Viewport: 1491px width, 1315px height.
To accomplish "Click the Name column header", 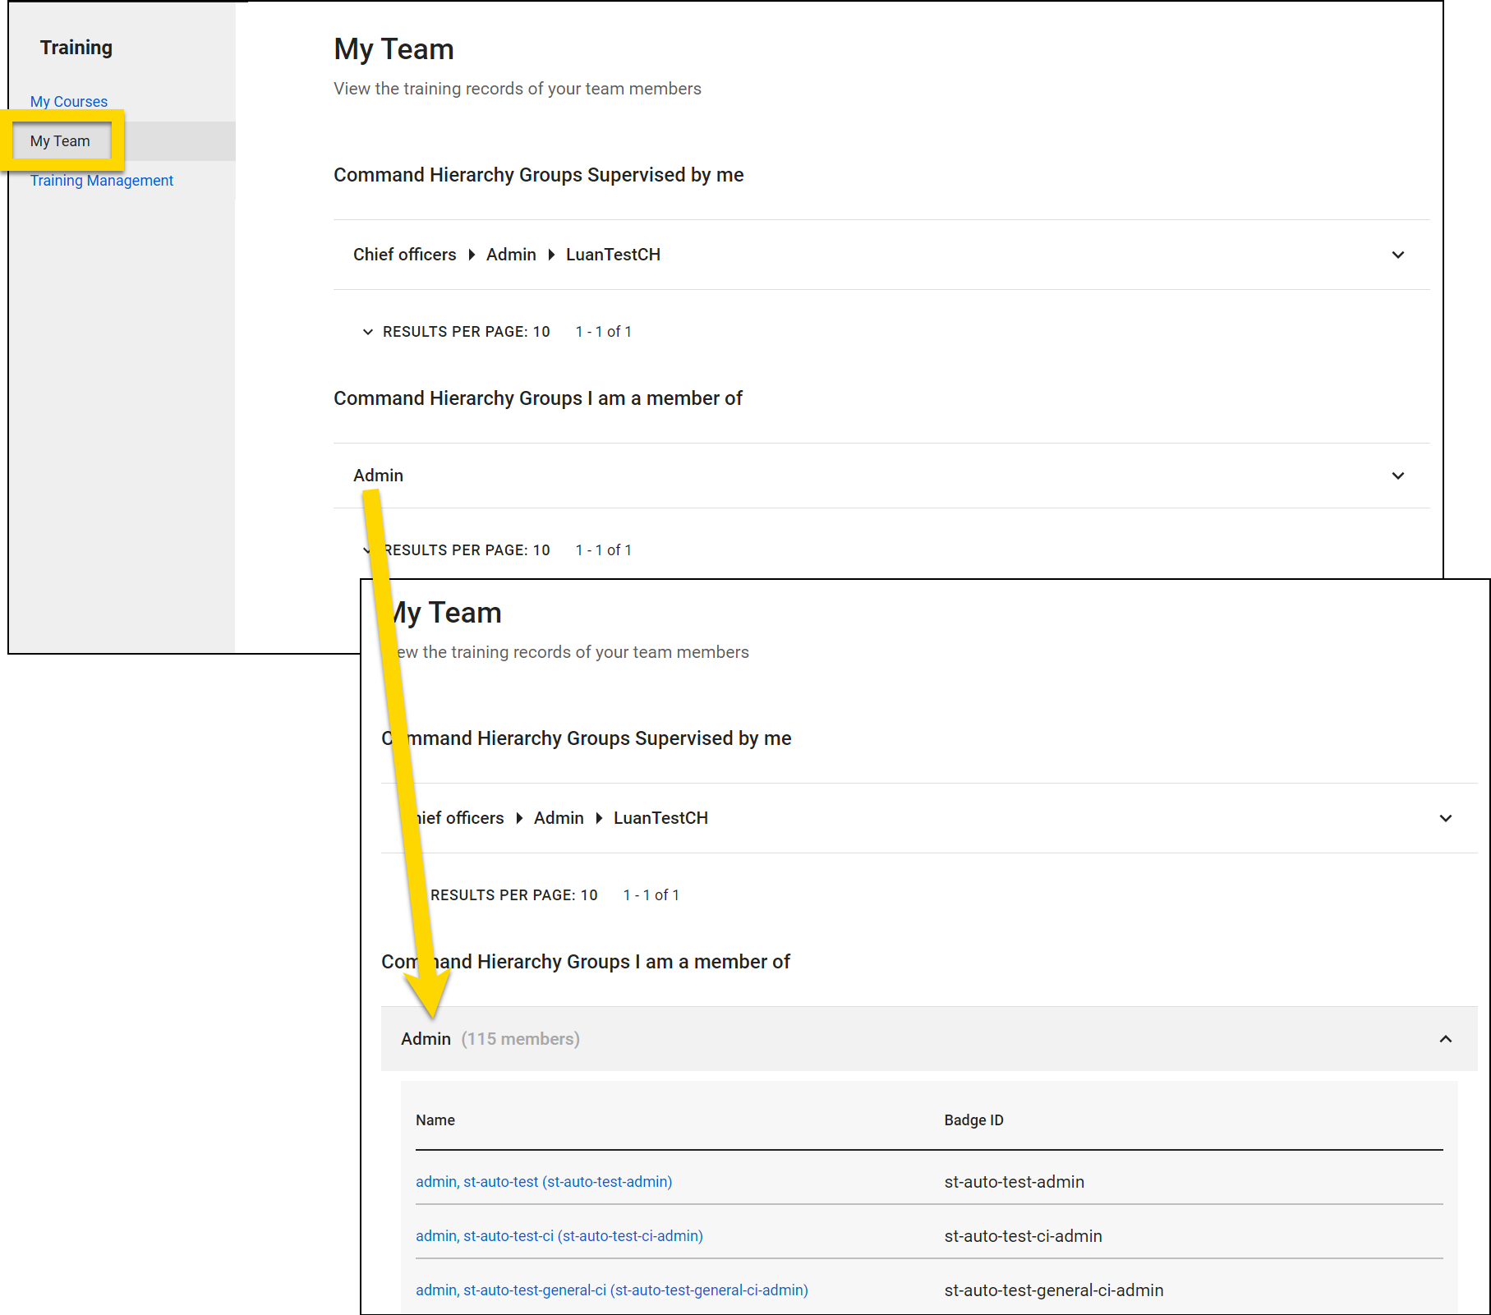I will pyautogui.click(x=435, y=1120).
